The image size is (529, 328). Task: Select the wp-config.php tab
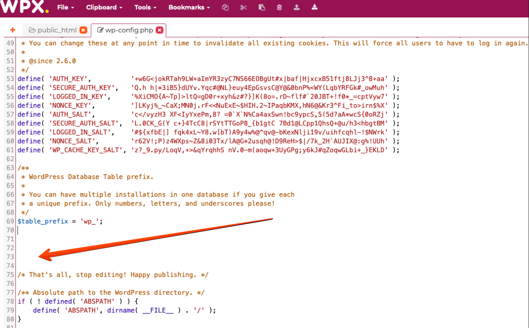(125, 30)
